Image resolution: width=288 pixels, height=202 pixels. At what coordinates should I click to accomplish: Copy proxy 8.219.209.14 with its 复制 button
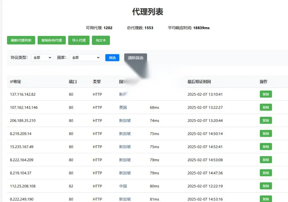(266, 133)
